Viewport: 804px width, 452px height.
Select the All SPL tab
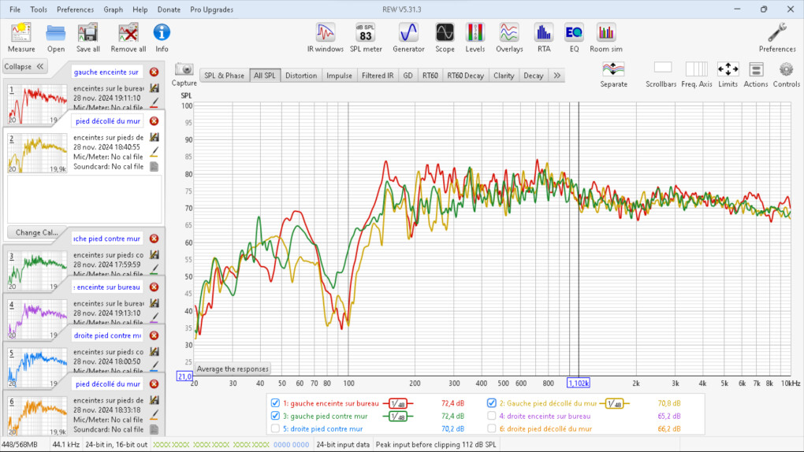tap(265, 76)
